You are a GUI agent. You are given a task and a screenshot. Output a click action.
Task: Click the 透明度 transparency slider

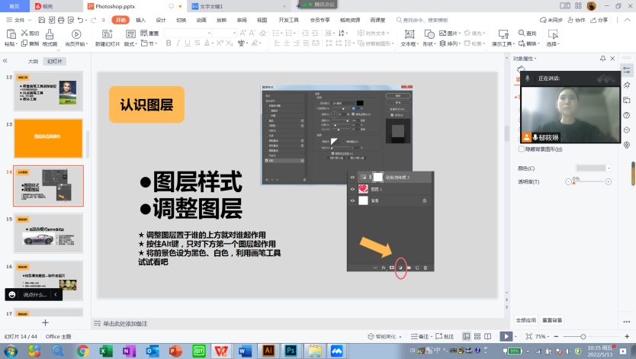coord(589,181)
